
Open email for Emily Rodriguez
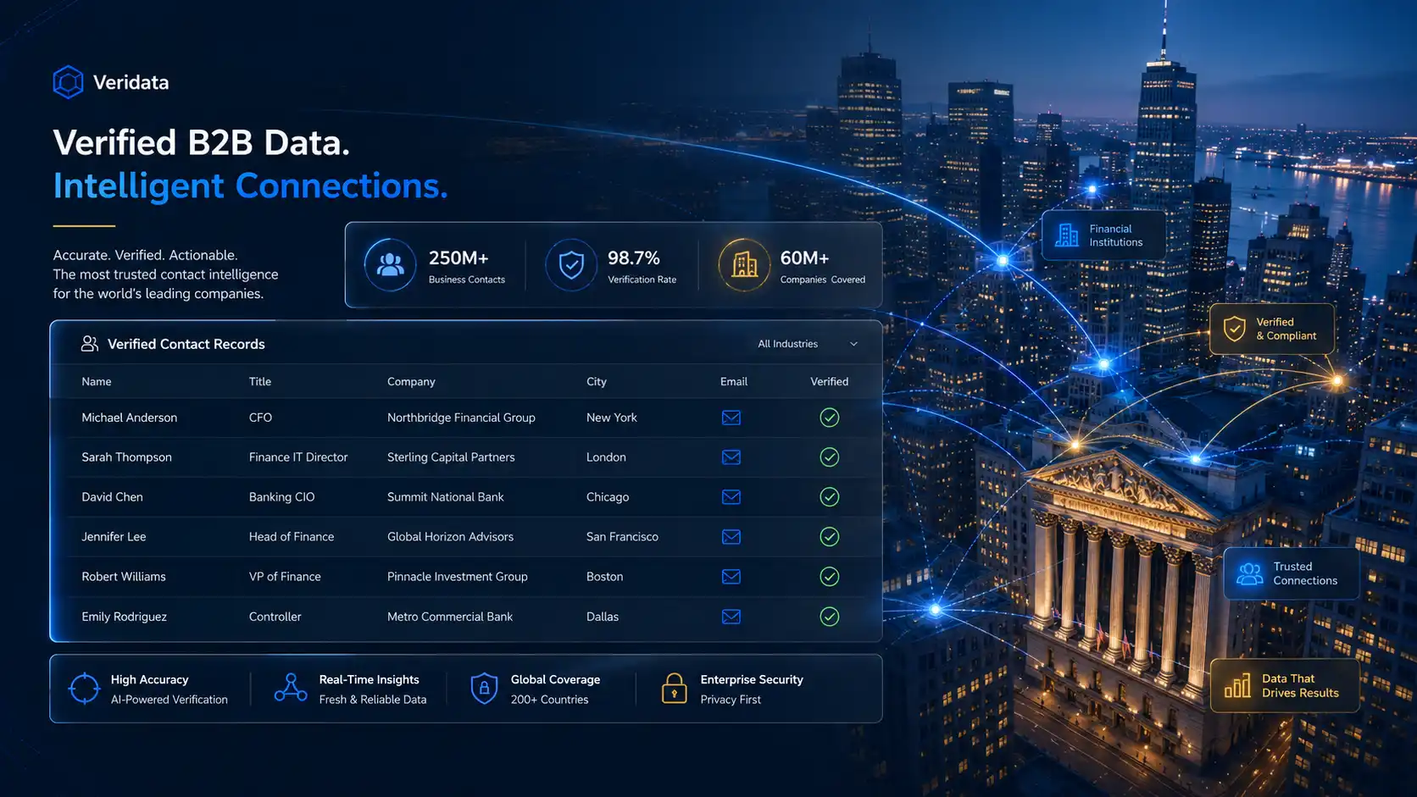coord(731,617)
